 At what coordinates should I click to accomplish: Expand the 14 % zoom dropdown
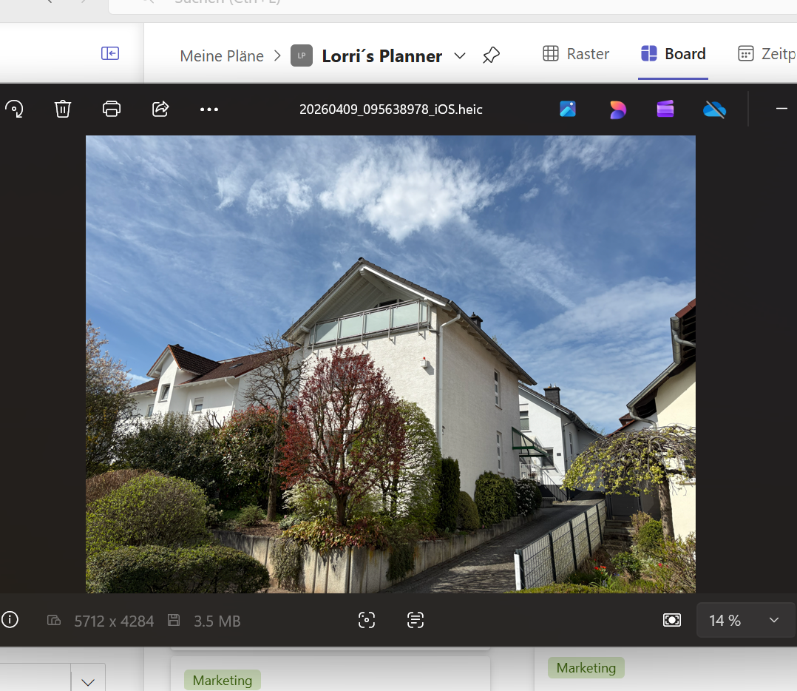773,620
